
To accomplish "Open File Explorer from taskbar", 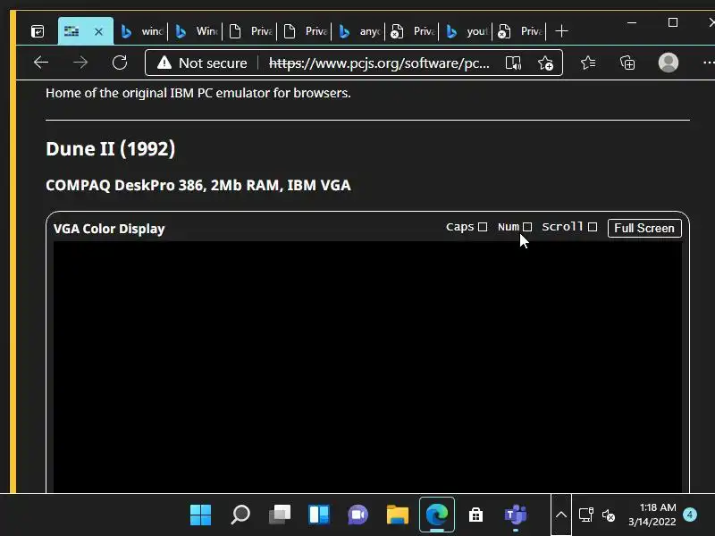I will 398,515.
